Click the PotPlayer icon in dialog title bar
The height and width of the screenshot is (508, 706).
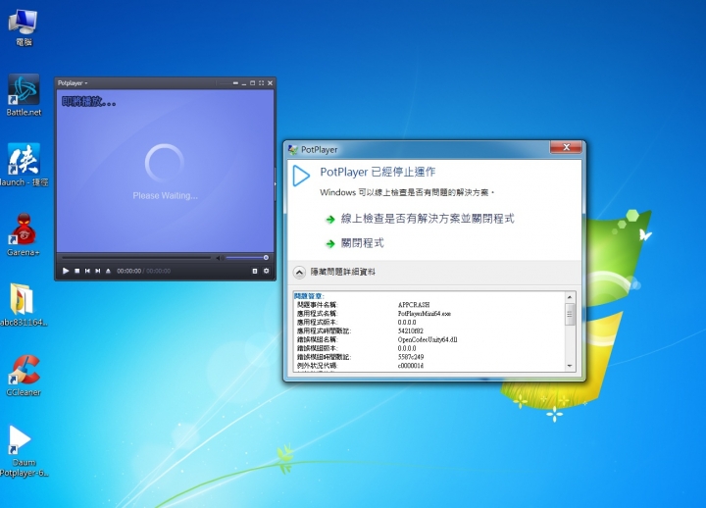tap(293, 149)
